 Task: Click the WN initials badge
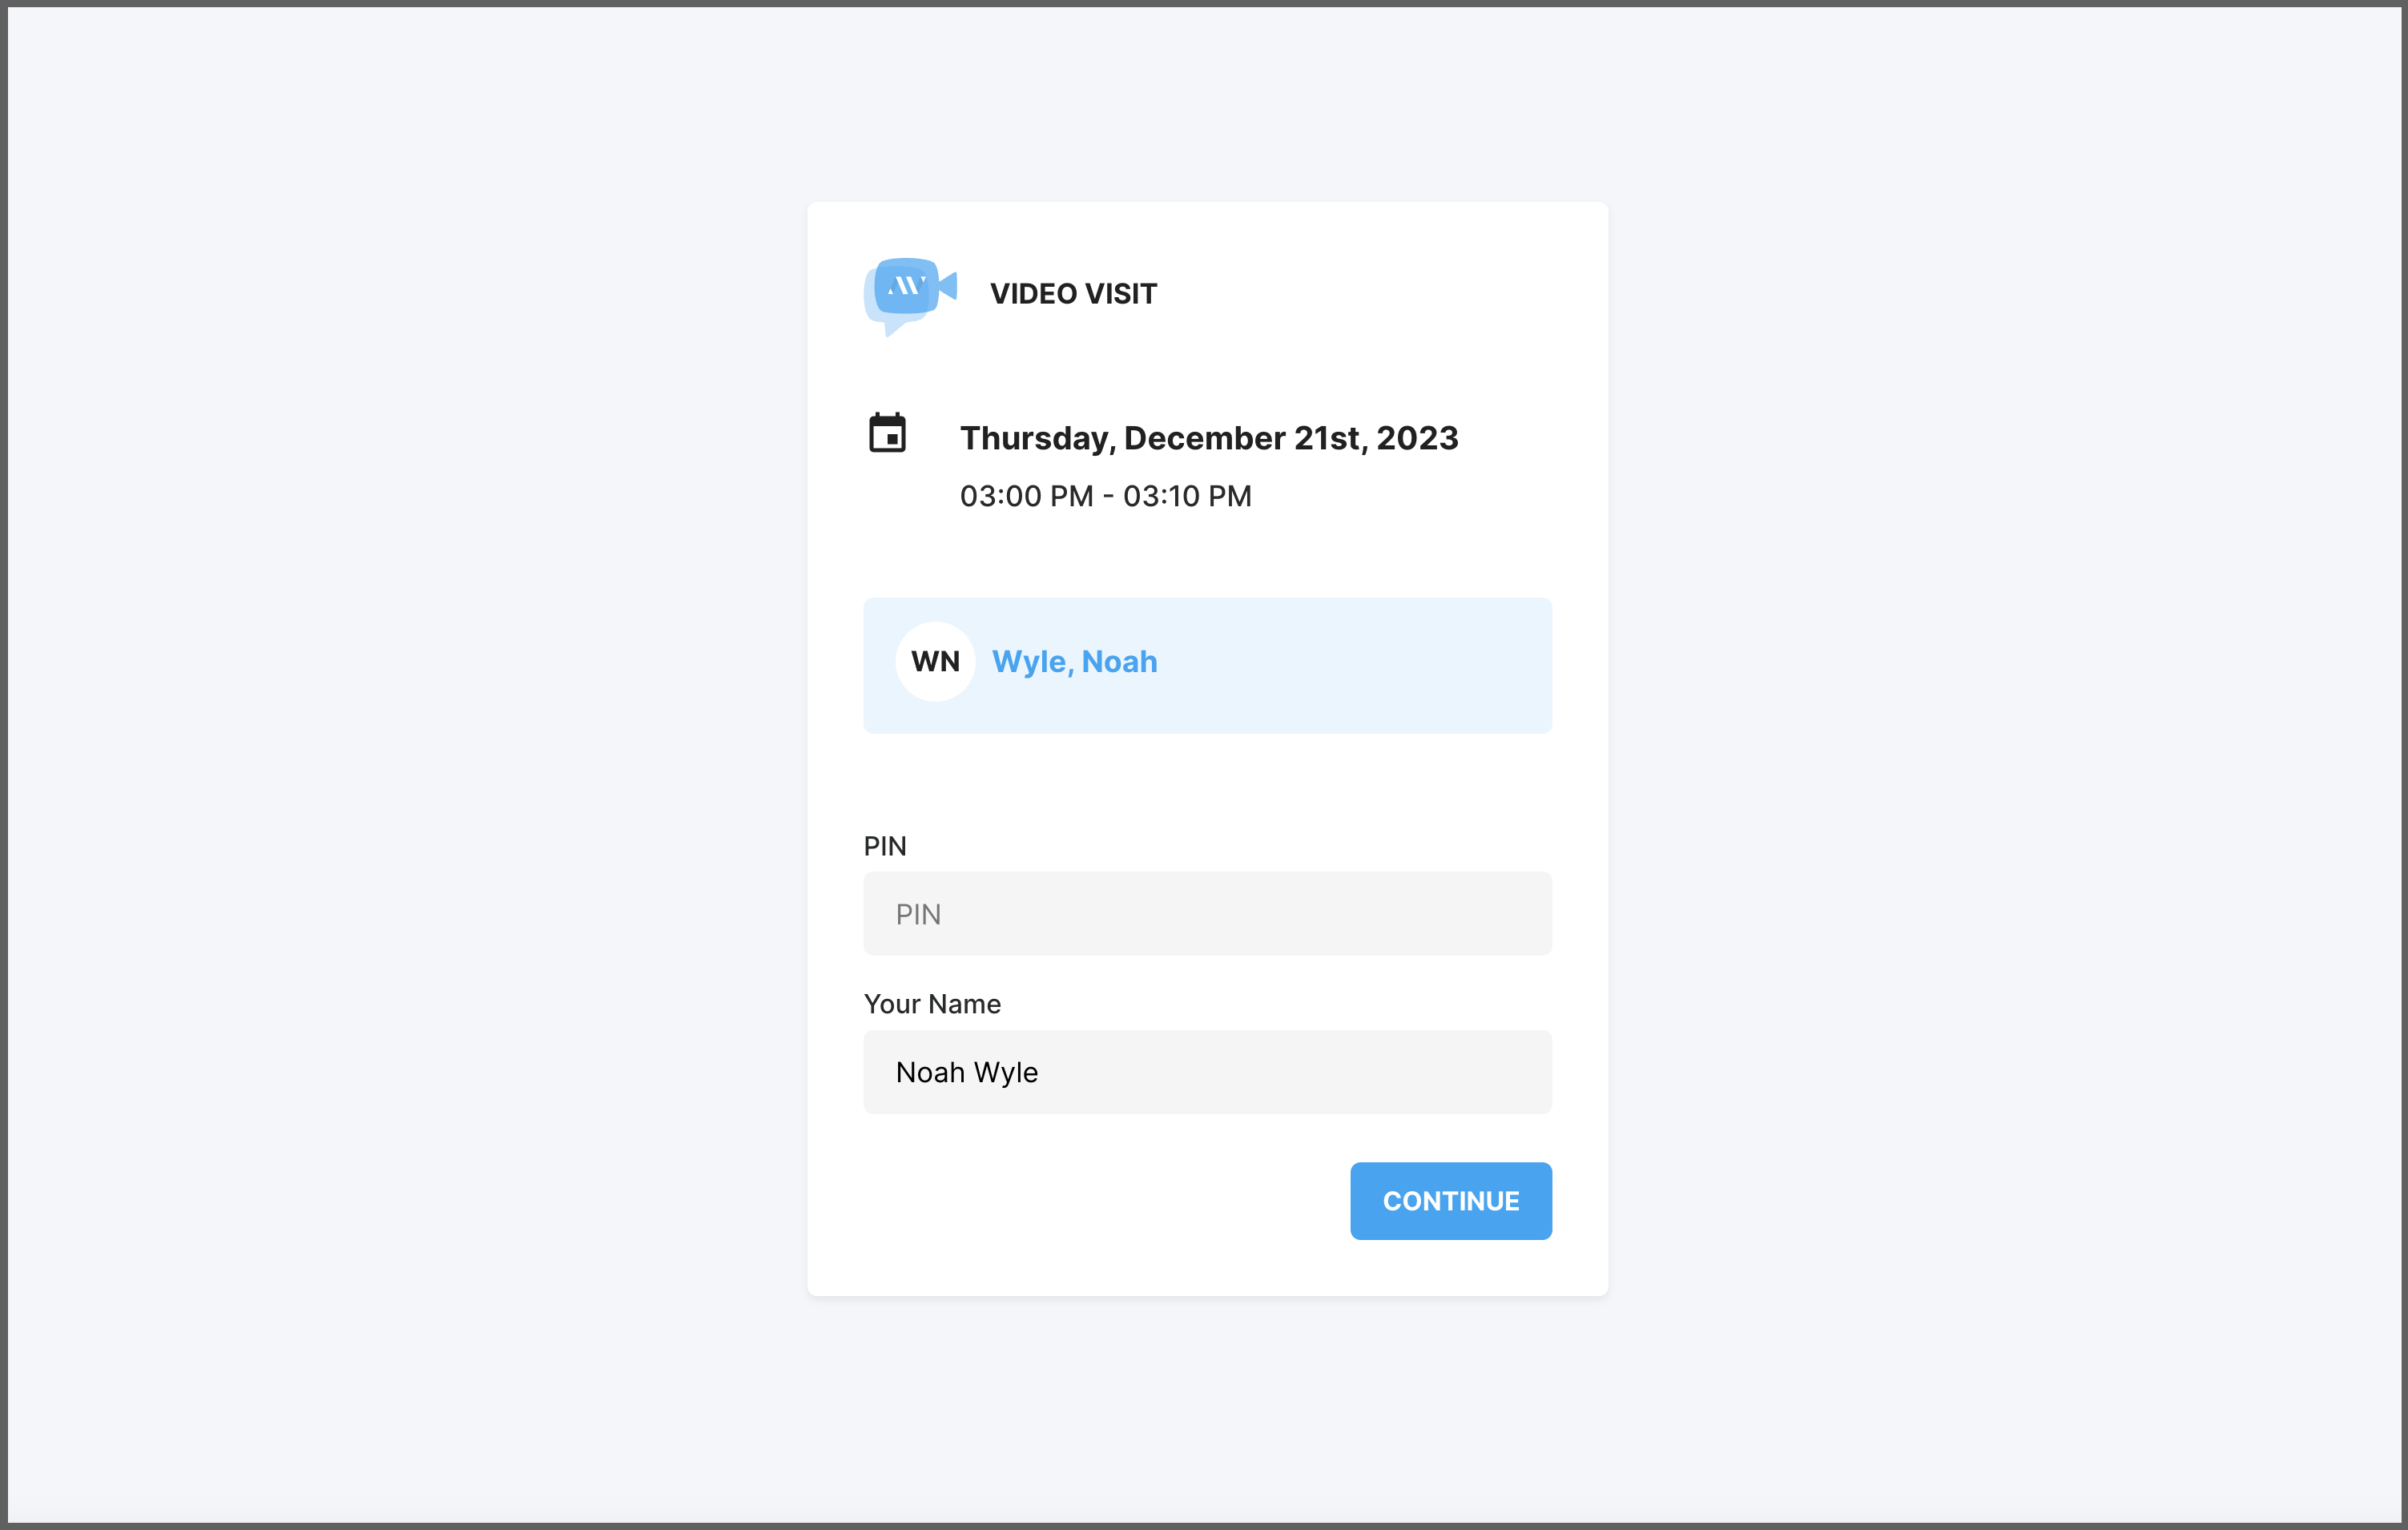pyautogui.click(x=935, y=661)
